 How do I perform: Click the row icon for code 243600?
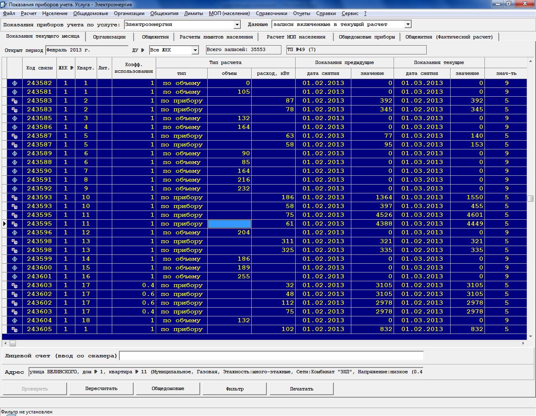14,268
